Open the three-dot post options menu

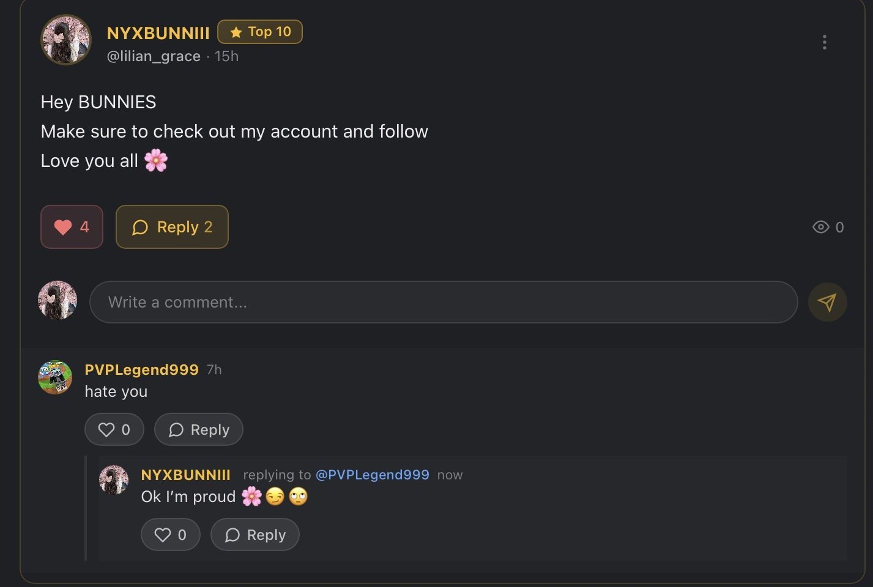[x=825, y=42]
